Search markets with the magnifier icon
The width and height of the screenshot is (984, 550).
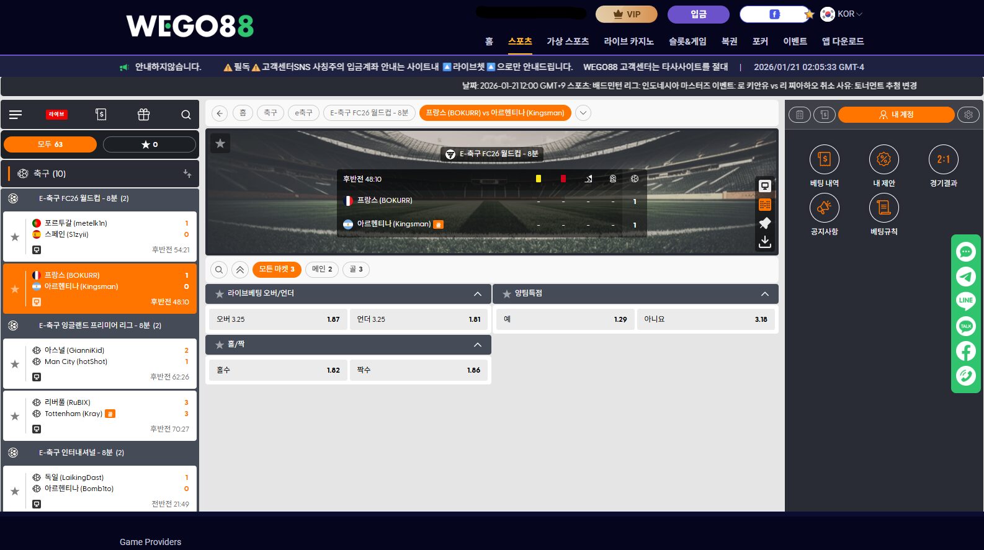point(219,270)
